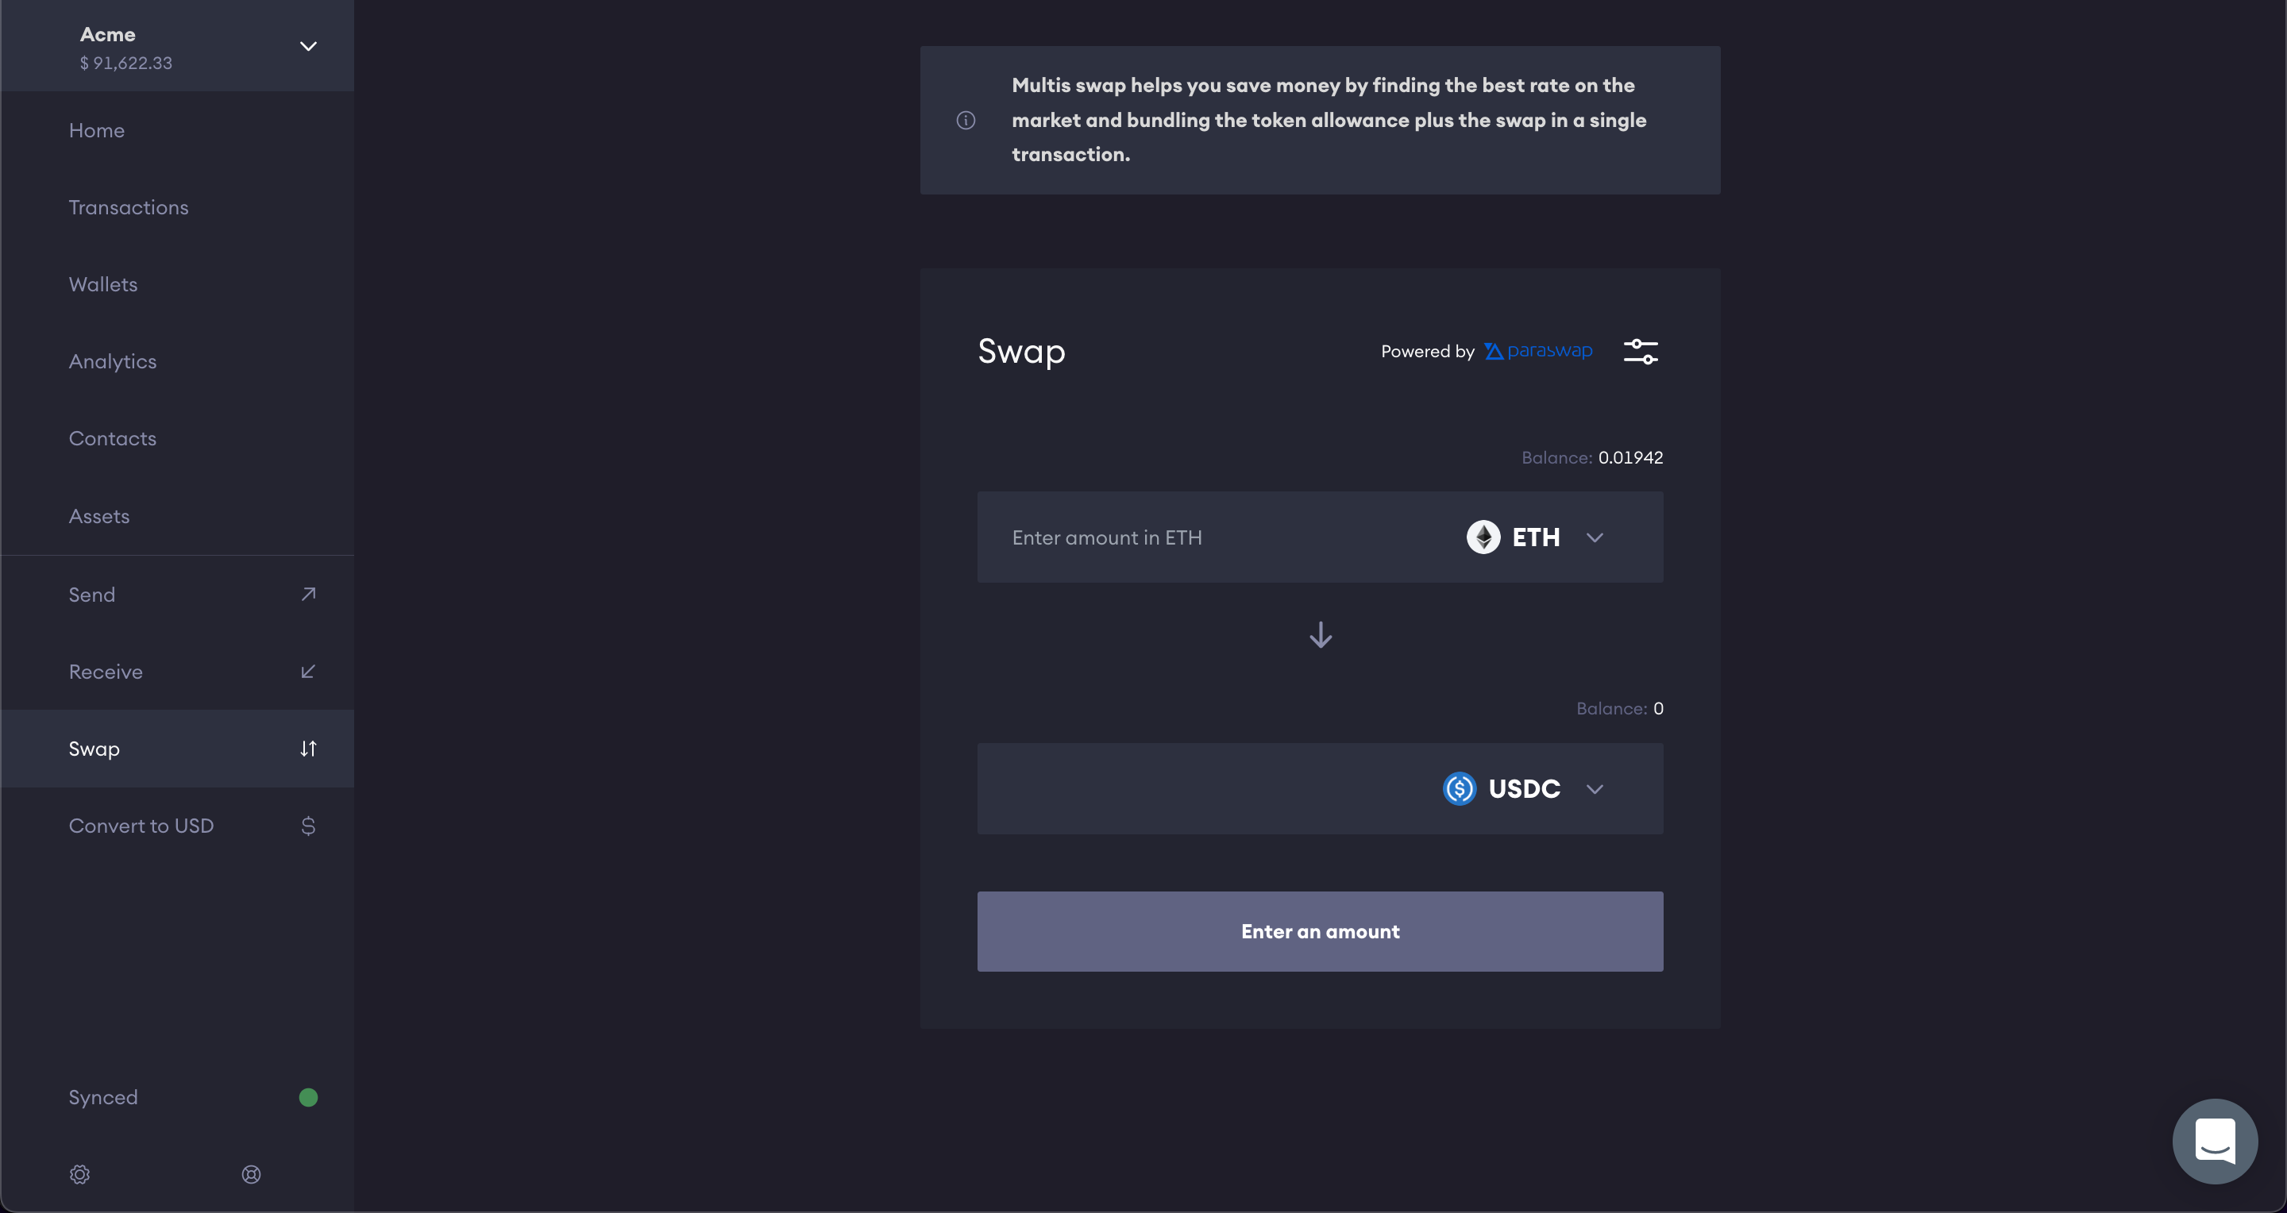Open the help lifebuoy icon

[251, 1174]
